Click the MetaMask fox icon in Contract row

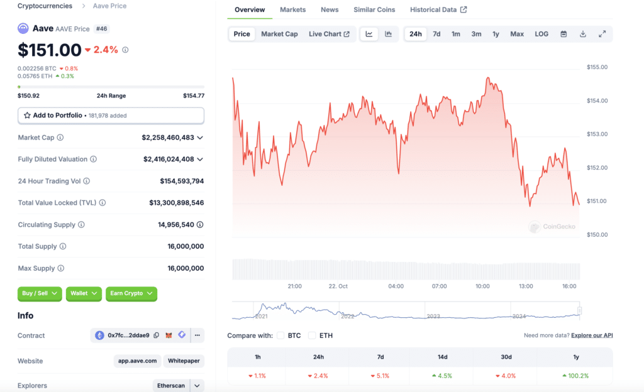pyautogui.click(x=169, y=335)
